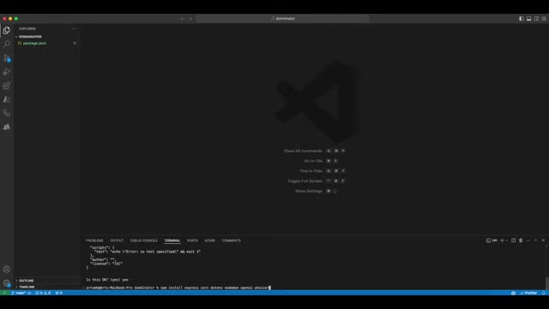Click the Live Share icon in status bar
The image size is (549, 309).
tap(513, 293)
